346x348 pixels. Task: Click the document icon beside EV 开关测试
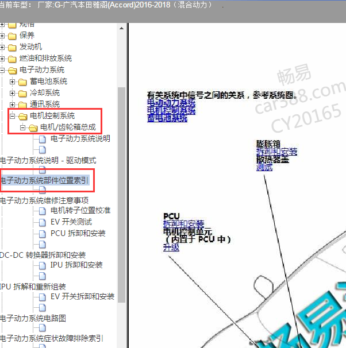click(x=43, y=222)
